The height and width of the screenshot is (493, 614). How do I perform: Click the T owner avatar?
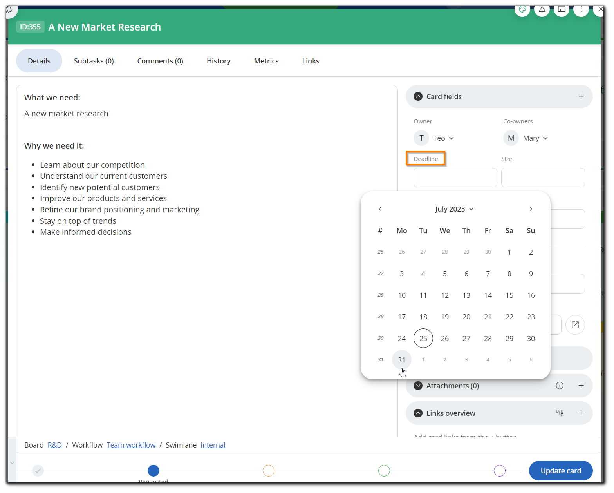(421, 138)
